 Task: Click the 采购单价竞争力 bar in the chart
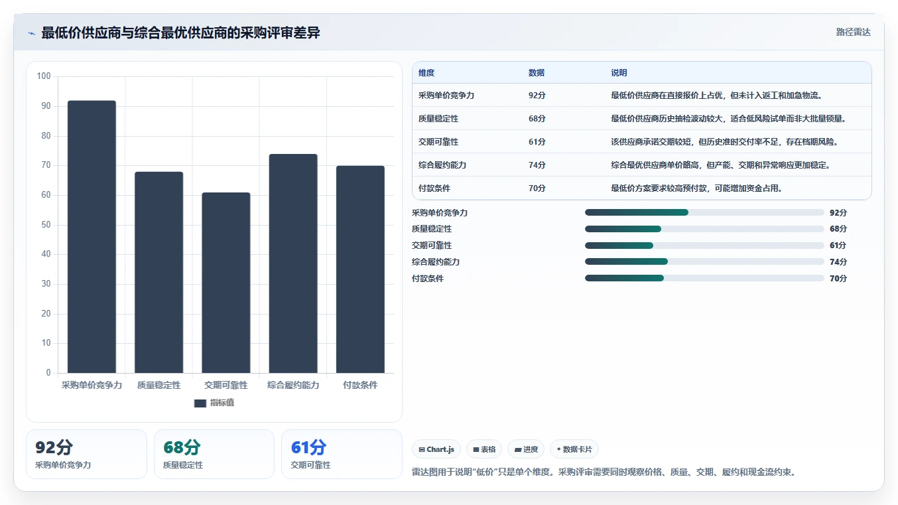pos(92,237)
